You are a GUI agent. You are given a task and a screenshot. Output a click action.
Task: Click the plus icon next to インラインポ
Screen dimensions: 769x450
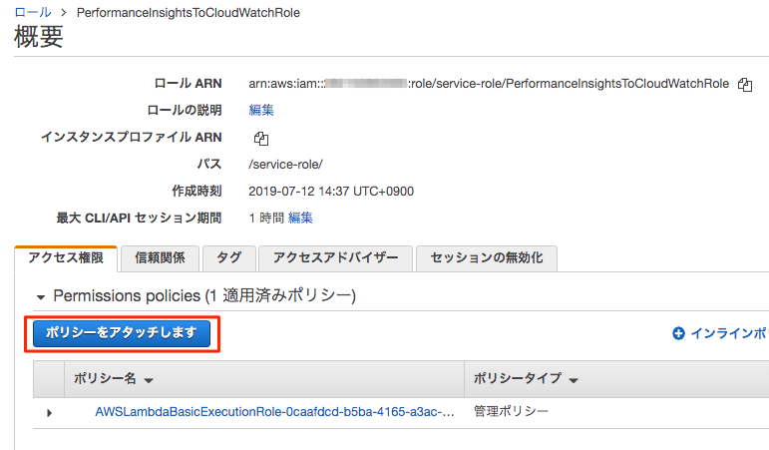[678, 333]
